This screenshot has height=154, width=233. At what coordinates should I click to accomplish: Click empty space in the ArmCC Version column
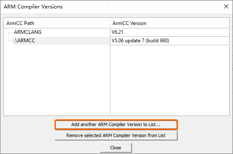pos(170,80)
